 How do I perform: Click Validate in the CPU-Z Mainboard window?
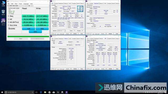point(110,34)
